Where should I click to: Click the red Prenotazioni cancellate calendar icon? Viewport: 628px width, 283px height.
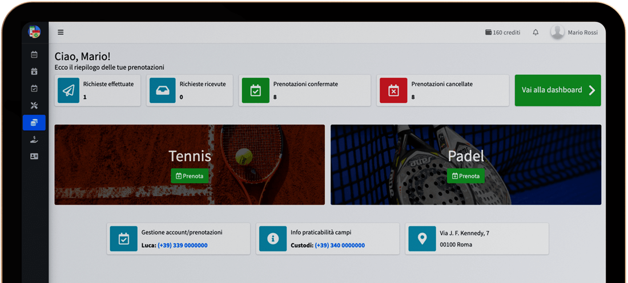(393, 90)
